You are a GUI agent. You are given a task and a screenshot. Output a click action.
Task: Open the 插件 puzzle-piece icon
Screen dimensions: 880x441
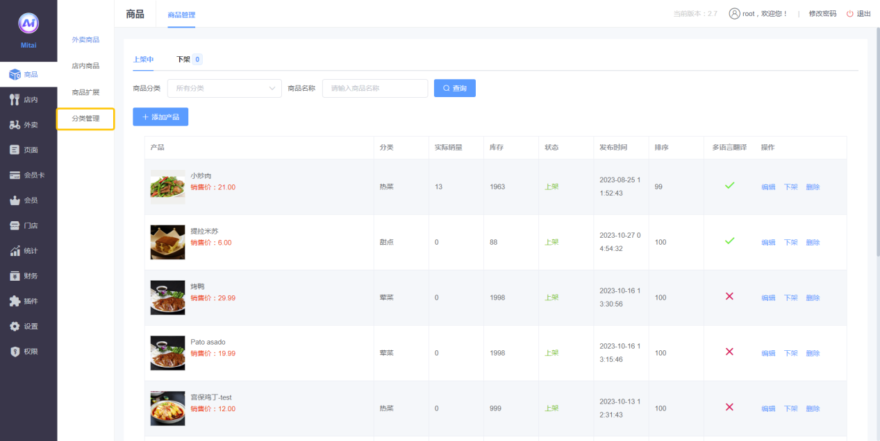click(x=15, y=301)
